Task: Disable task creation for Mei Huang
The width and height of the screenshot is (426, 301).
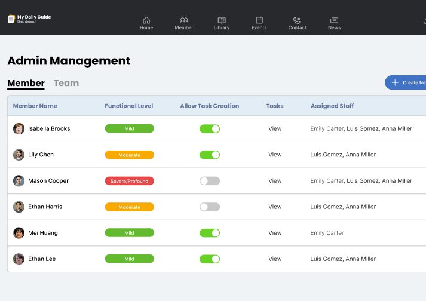Action: coord(210,233)
